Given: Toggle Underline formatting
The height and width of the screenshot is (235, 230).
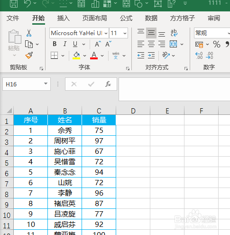Looking at the screenshot, I should click(x=75, y=44).
